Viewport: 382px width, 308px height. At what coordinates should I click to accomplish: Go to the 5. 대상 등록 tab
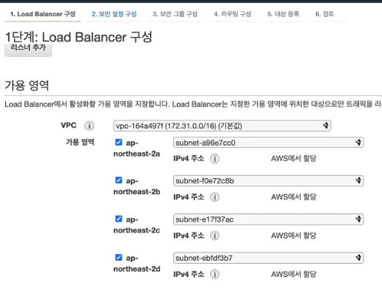click(284, 14)
